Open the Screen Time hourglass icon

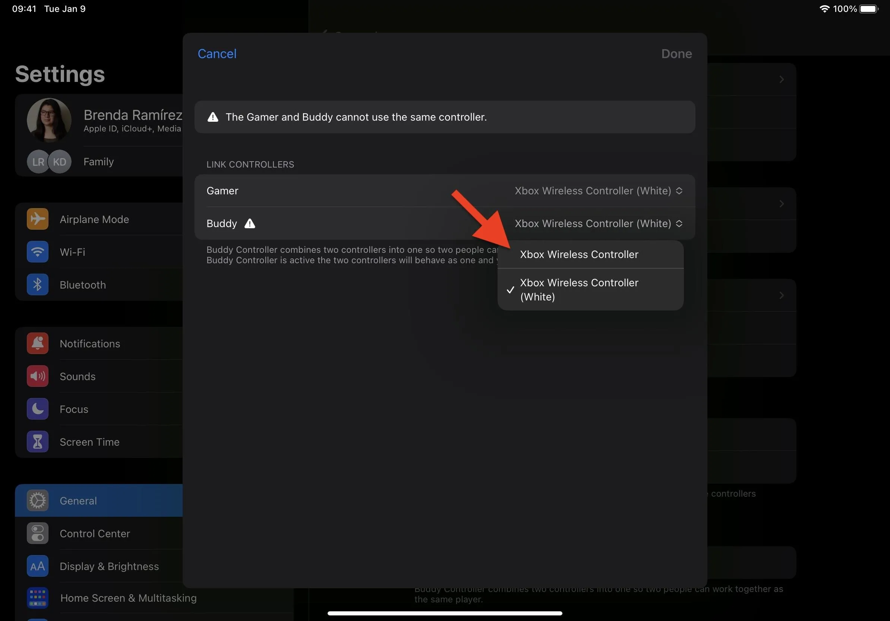(x=38, y=442)
